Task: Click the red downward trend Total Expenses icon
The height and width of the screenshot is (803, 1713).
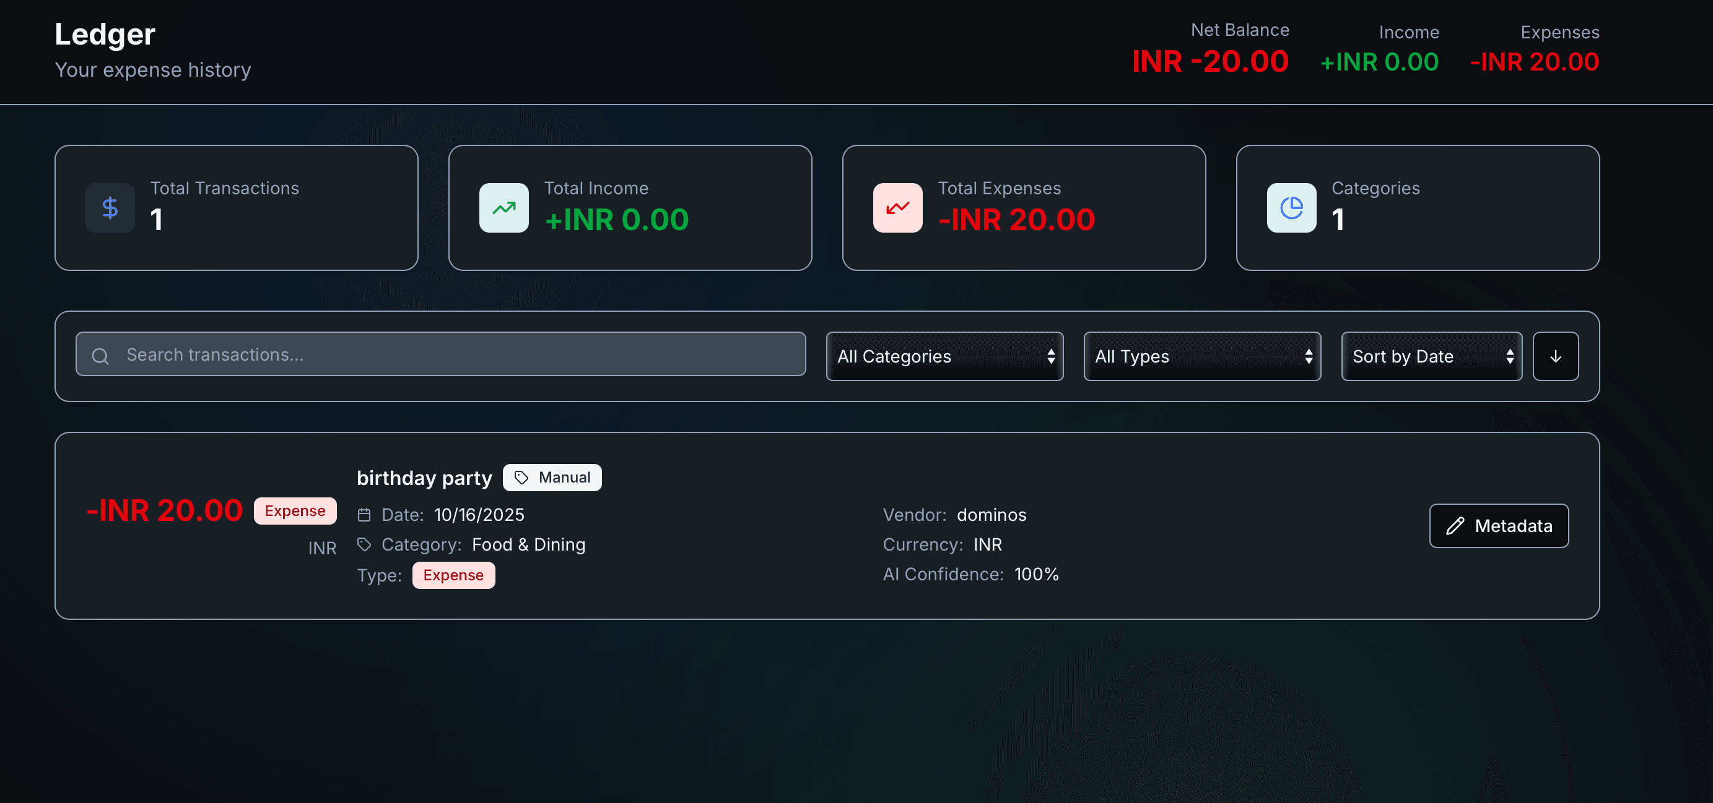Action: tap(897, 208)
